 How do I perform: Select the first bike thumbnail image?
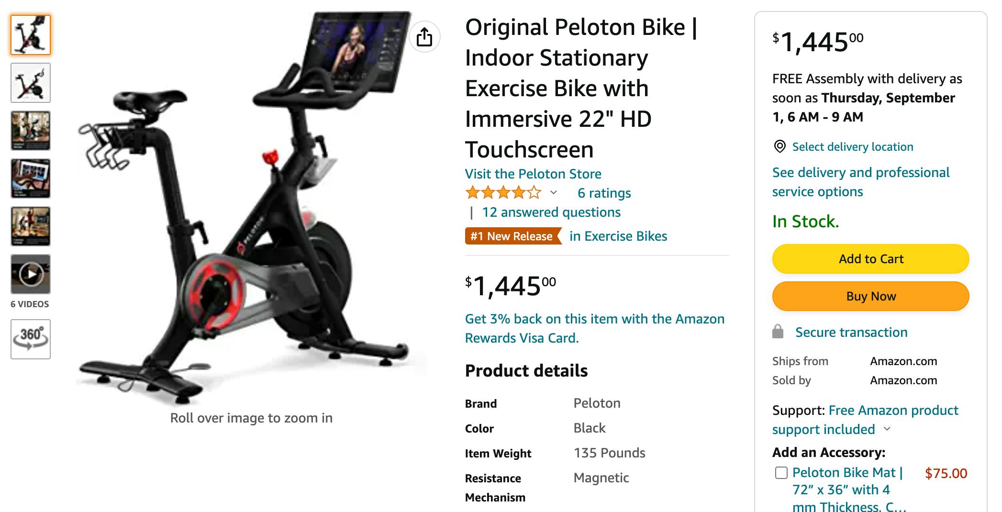click(31, 35)
